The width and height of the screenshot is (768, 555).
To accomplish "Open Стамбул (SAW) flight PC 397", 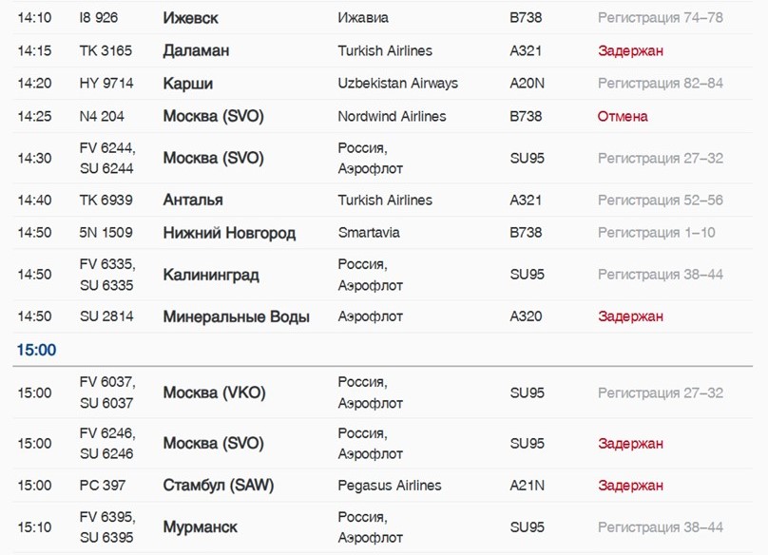I will tap(382, 486).
